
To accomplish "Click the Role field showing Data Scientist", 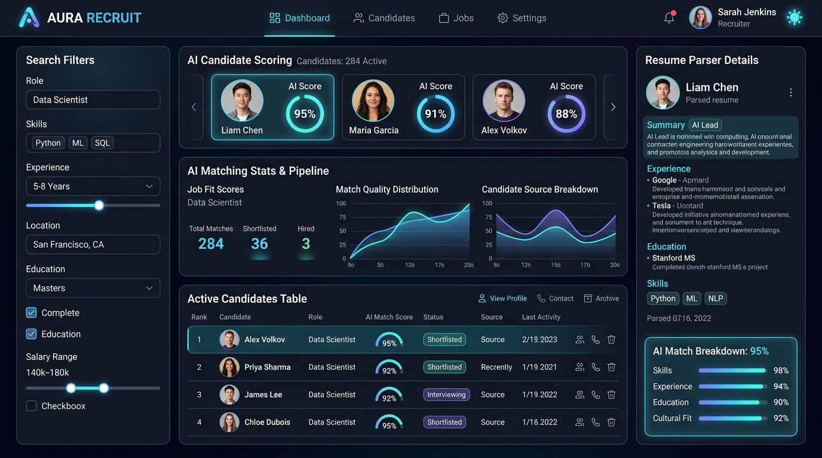I will [x=93, y=100].
